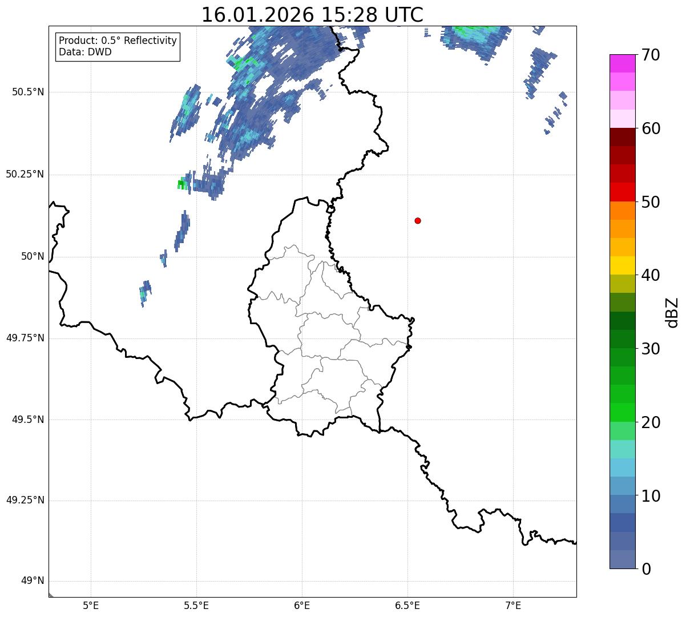Click the 49°N latitude axis label
Screen dimensions: 686x617
[32, 581]
